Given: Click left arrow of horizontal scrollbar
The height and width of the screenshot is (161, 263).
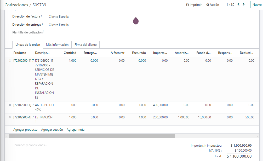Looking at the screenshot, I should (x=7, y=136).
